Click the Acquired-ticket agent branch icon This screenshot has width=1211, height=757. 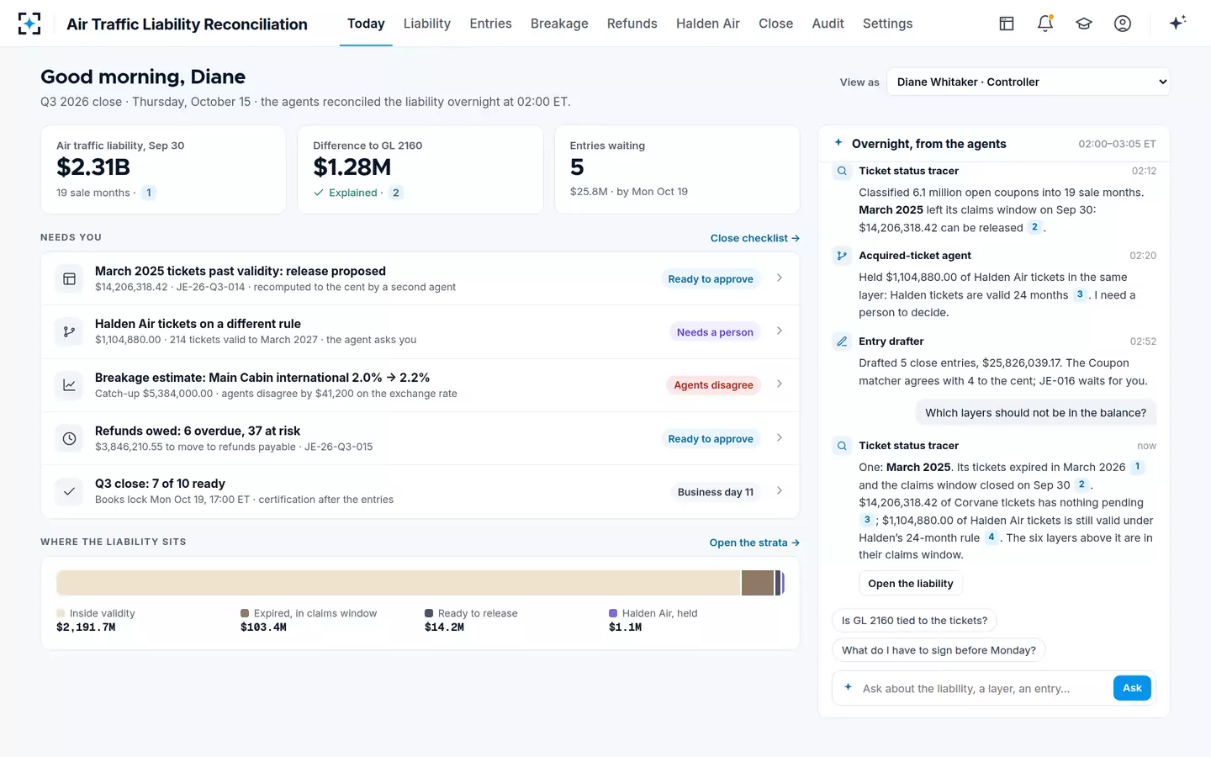[x=842, y=256]
